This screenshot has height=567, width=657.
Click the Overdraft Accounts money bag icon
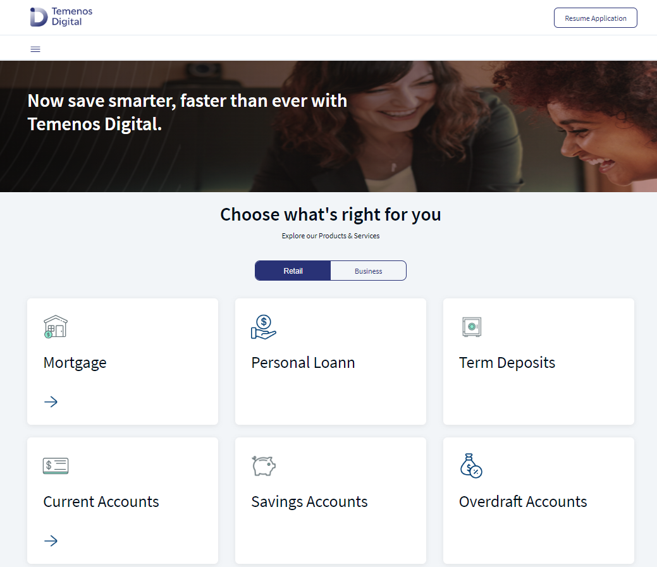pyautogui.click(x=471, y=466)
